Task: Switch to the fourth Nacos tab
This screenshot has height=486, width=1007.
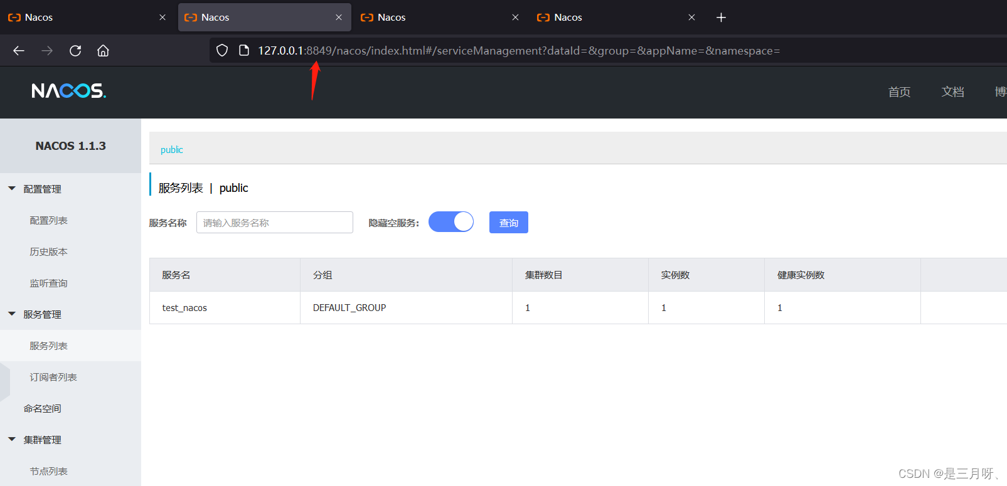Action: tap(617, 18)
